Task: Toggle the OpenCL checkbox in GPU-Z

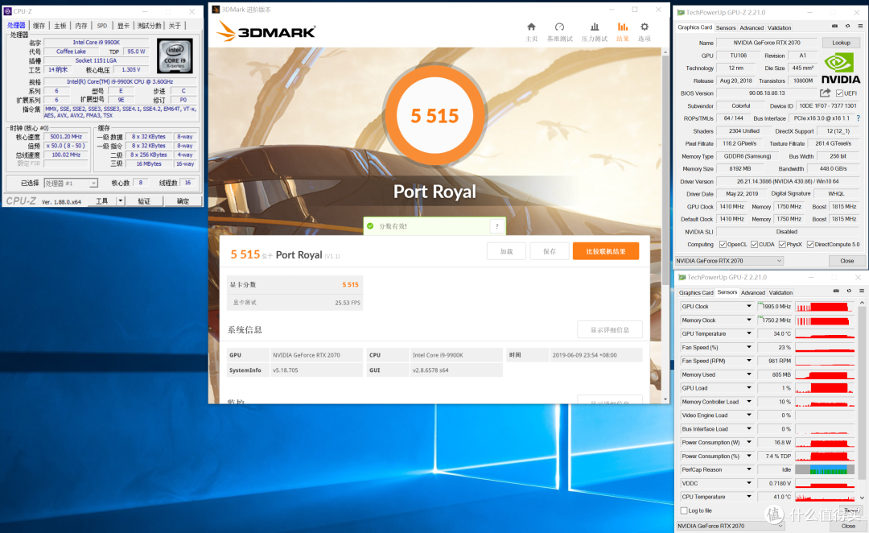Action: pos(722,244)
